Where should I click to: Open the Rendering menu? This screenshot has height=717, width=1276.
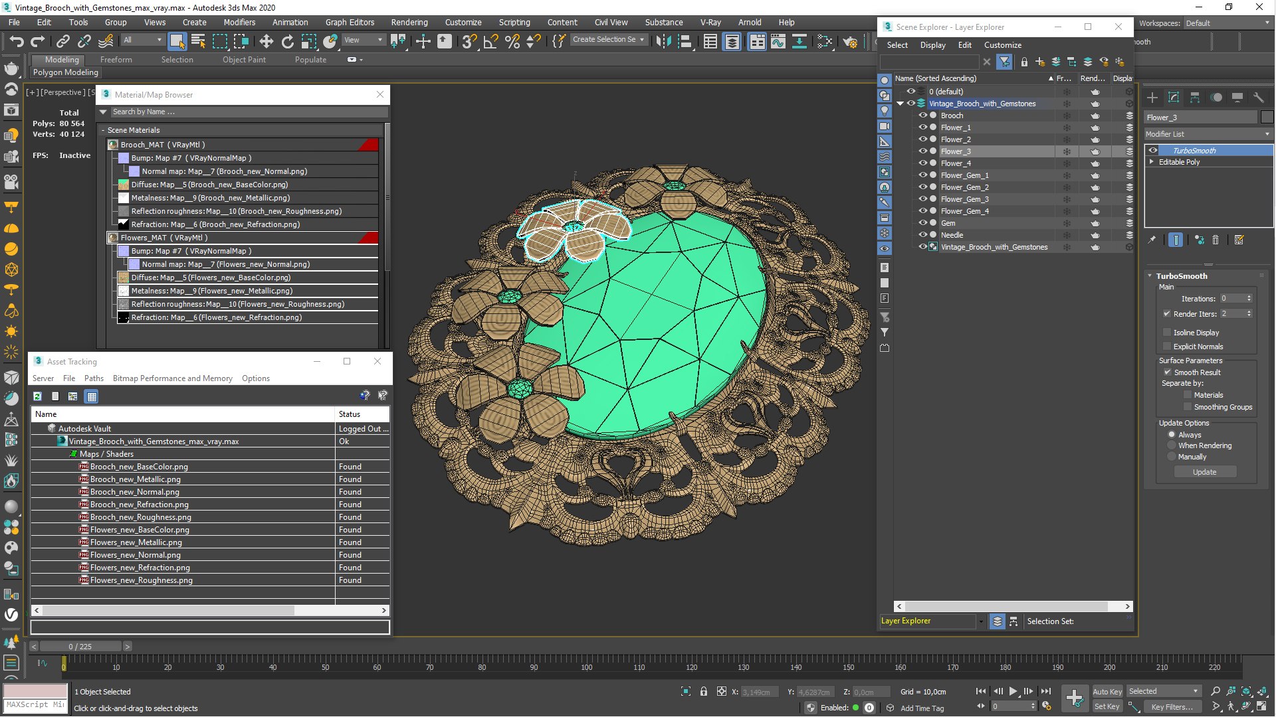pos(409,22)
